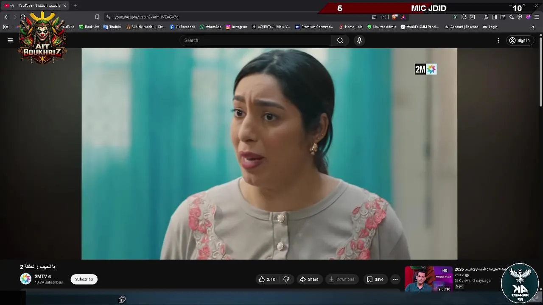Dislike the video
The height and width of the screenshot is (305, 543).
(x=286, y=279)
